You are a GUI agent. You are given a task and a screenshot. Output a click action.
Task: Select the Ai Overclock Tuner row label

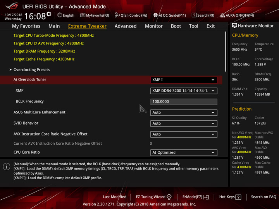[30, 80]
